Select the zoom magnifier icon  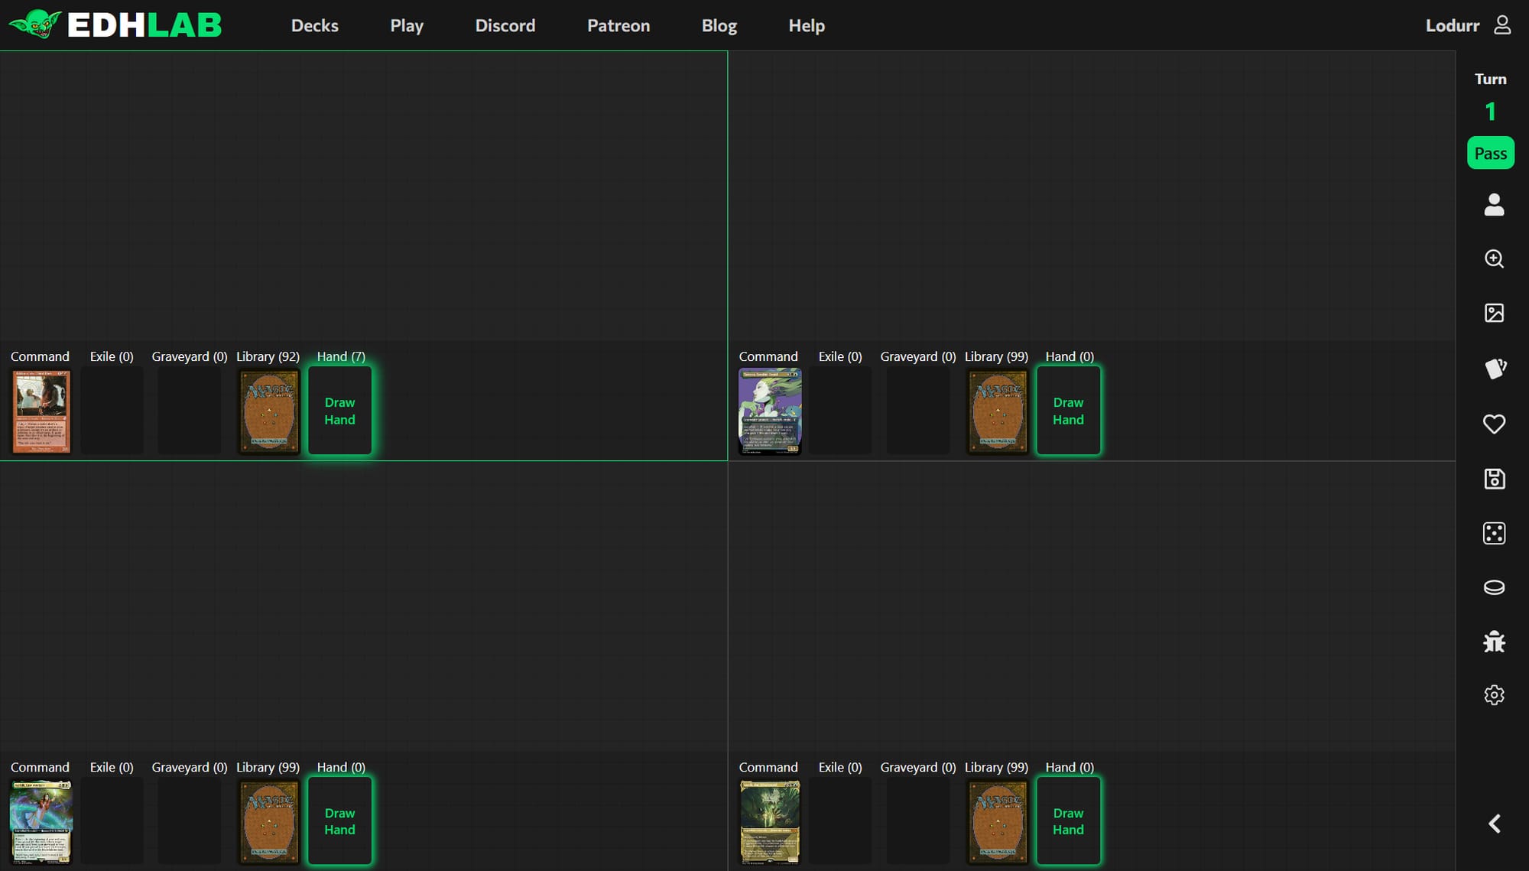1494,258
